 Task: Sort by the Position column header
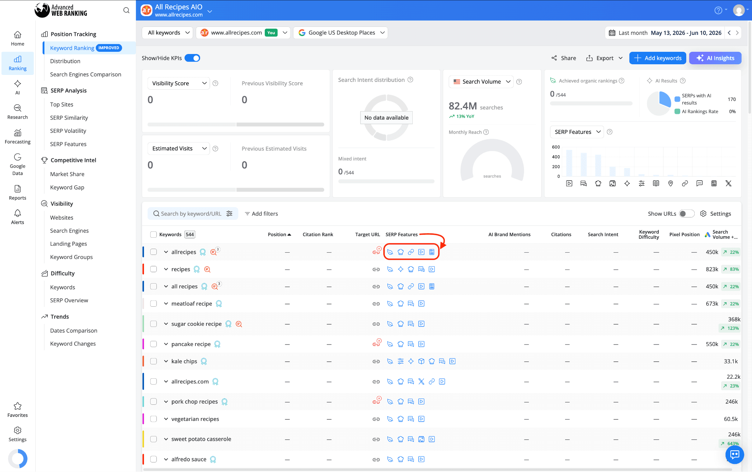[x=279, y=234]
